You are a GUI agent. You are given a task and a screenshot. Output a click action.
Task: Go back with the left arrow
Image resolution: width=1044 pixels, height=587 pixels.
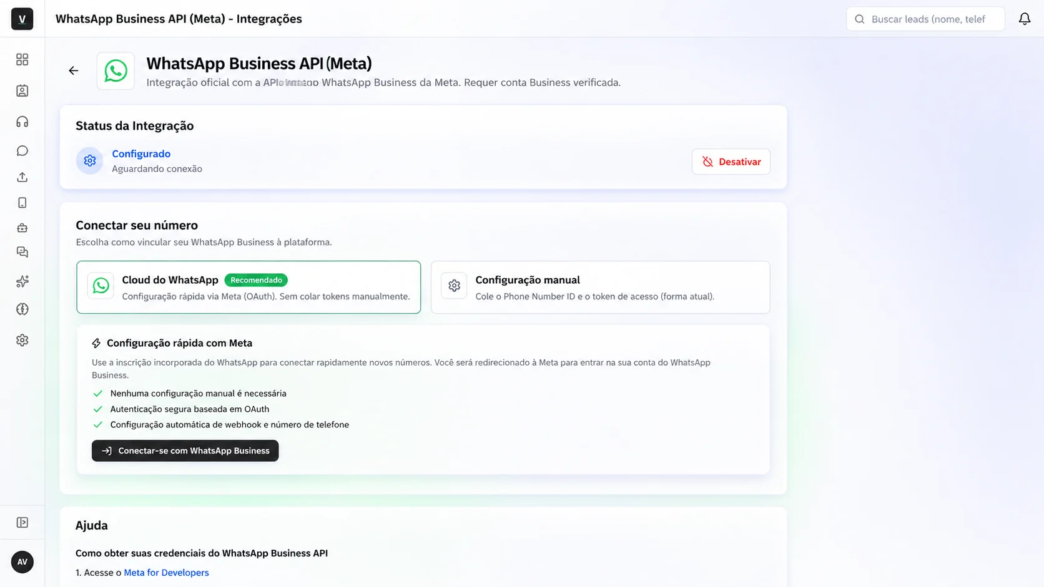[x=74, y=70]
